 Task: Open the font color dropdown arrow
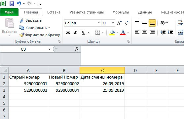[x=128, y=32]
